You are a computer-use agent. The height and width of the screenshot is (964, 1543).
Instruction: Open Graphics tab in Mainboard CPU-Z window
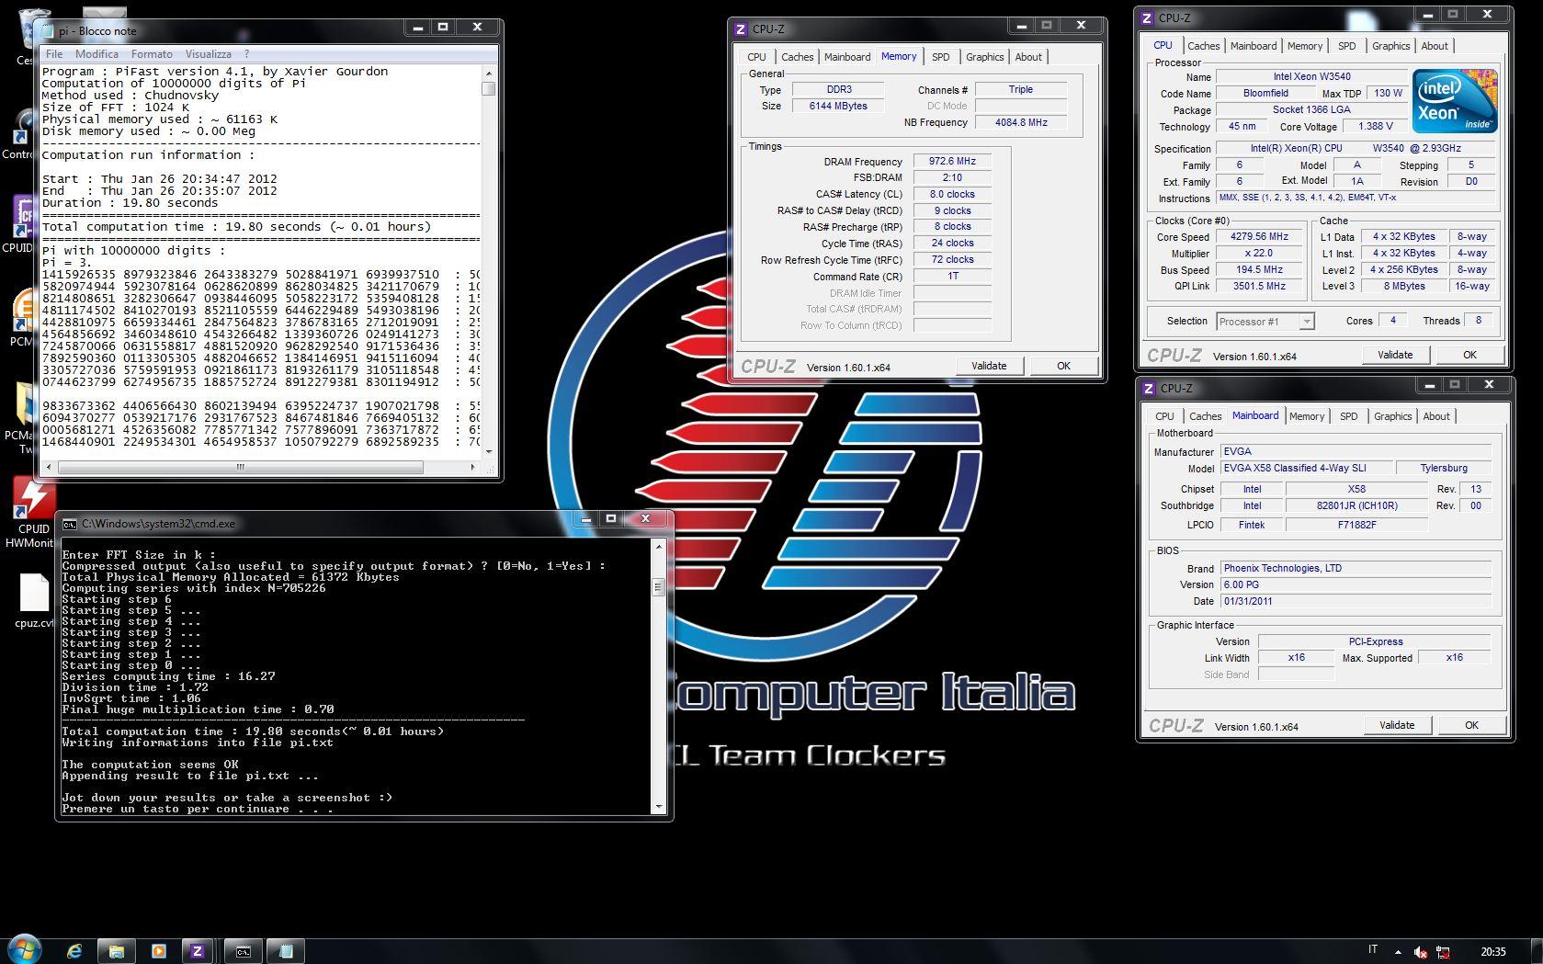point(1392,416)
